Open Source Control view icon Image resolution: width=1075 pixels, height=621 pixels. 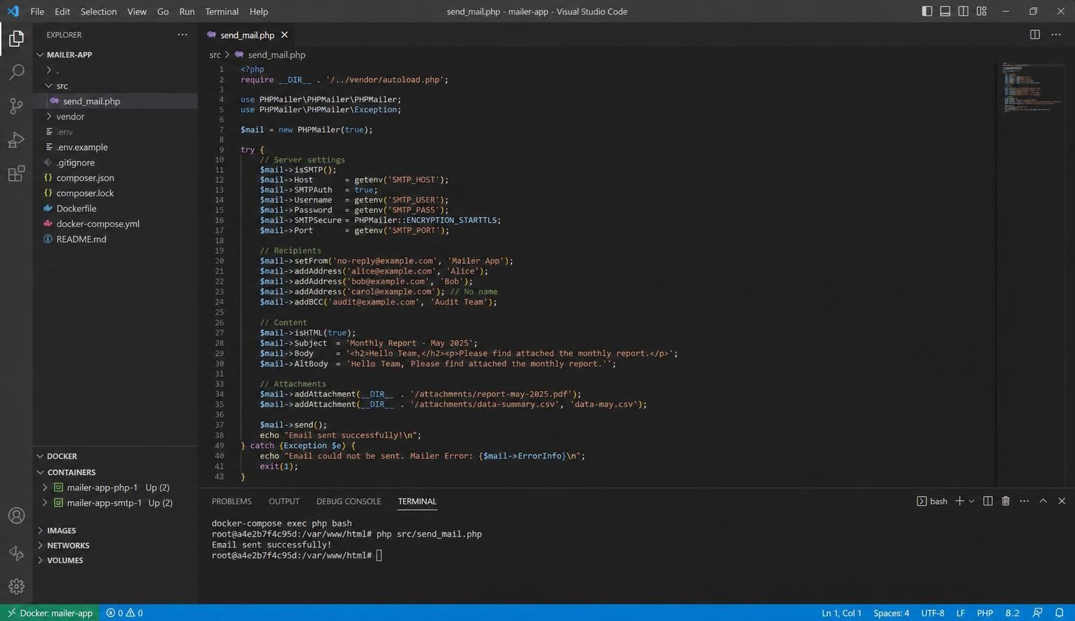pyautogui.click(x=16, y=106)
